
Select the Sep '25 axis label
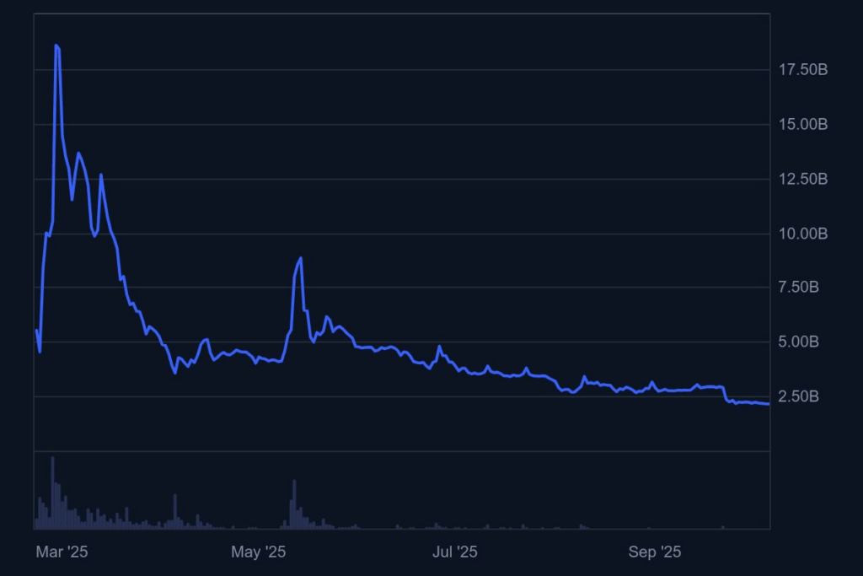tap(655, 552)
